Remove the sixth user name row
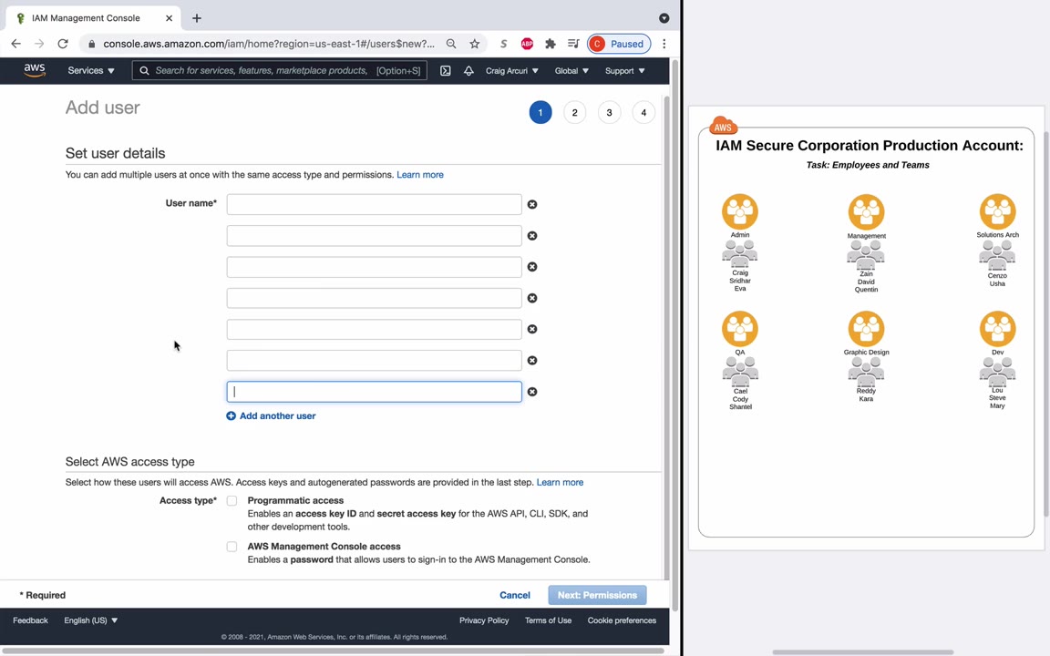 (532, 360)
